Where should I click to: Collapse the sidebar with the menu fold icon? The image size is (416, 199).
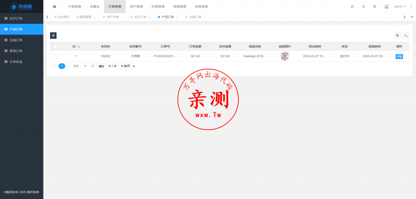point(54,6)
